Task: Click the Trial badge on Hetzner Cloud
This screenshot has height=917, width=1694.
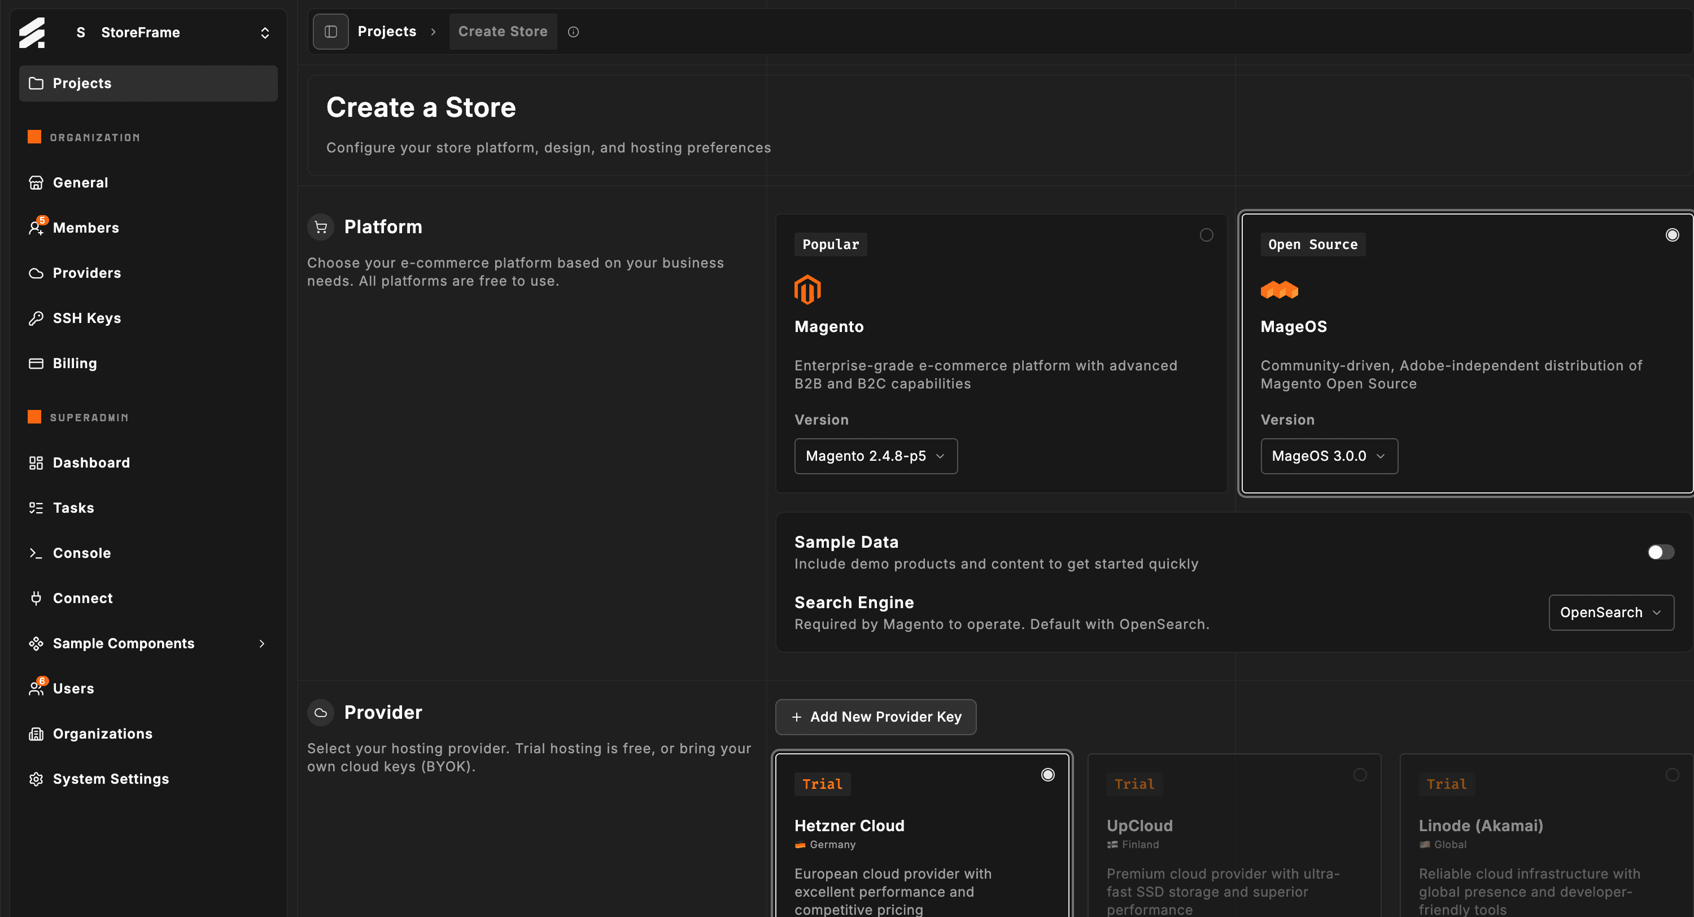Action: pos(822,784)
